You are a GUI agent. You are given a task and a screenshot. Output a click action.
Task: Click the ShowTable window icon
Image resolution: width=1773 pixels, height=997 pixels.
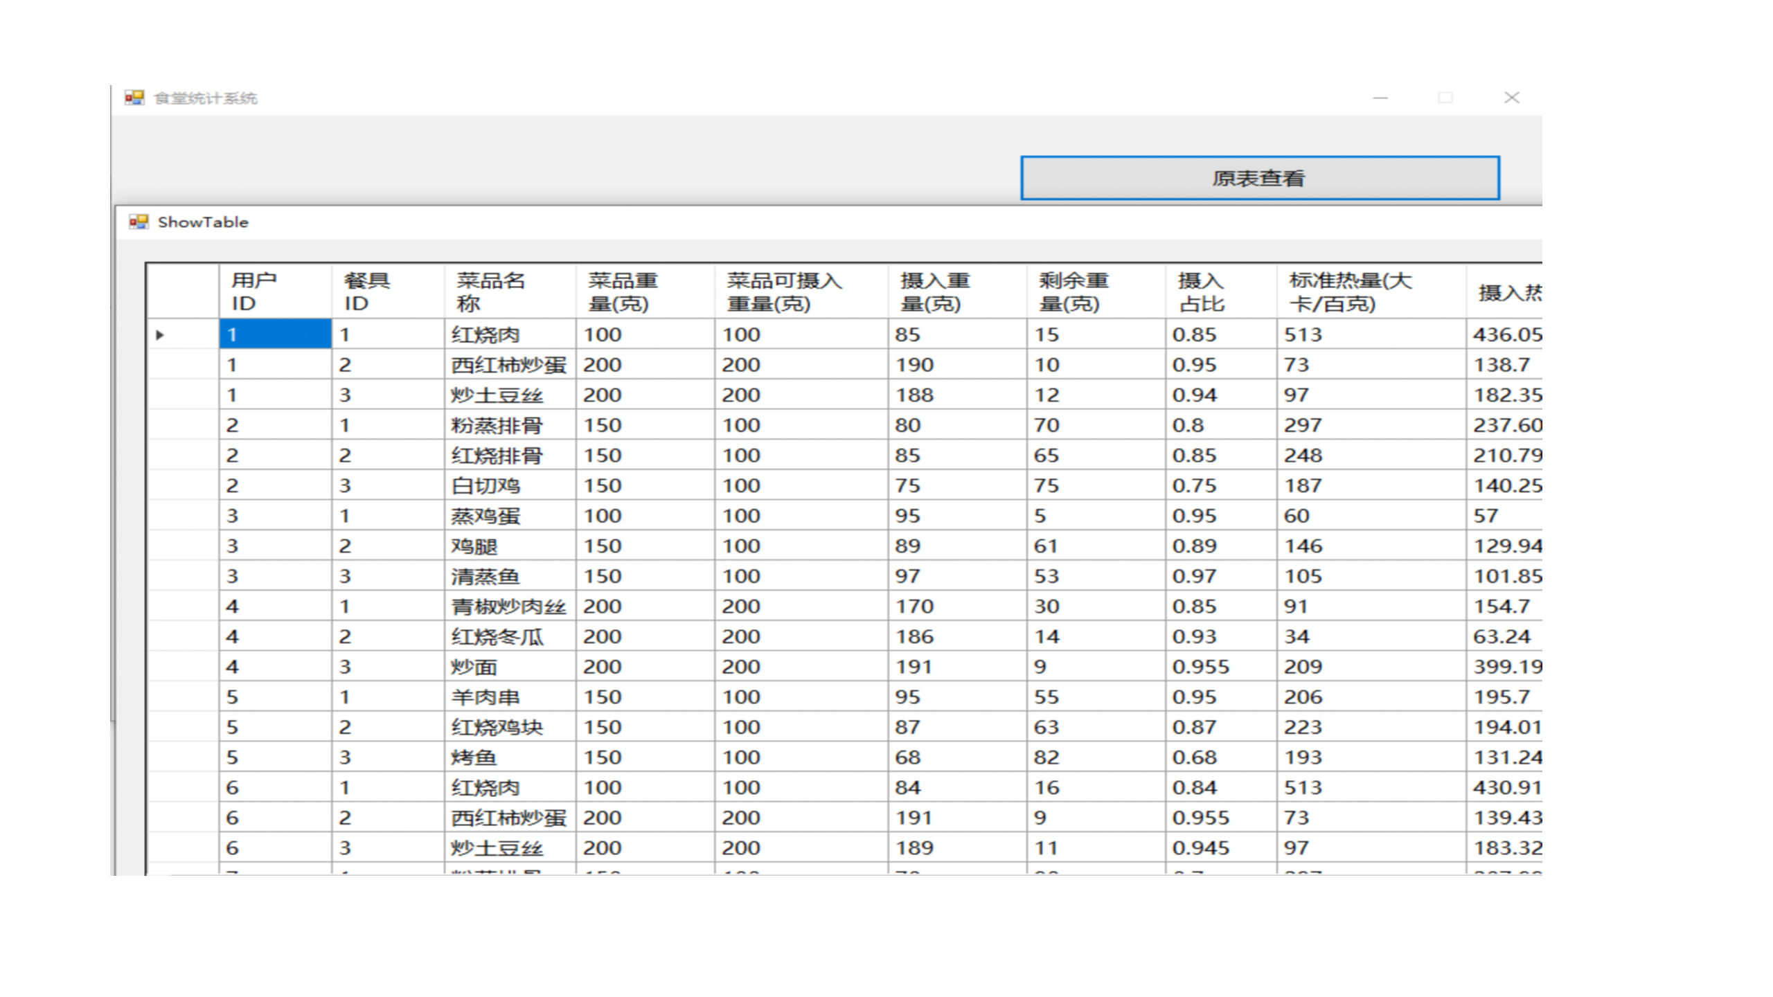[x=139, y=222]
